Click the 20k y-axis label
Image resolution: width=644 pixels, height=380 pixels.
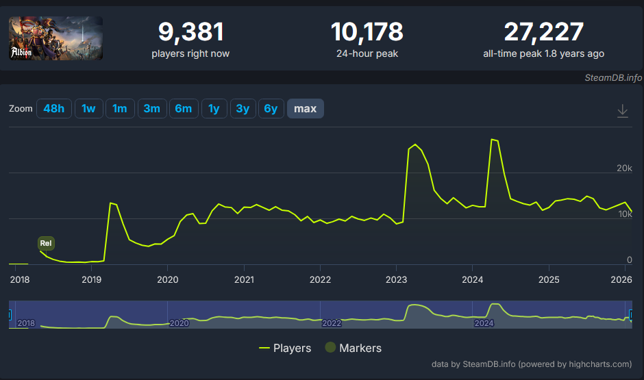pyautogui.click(x=624, y=168)
